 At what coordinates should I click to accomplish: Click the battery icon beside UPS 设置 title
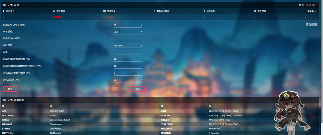tap(4, 5)
